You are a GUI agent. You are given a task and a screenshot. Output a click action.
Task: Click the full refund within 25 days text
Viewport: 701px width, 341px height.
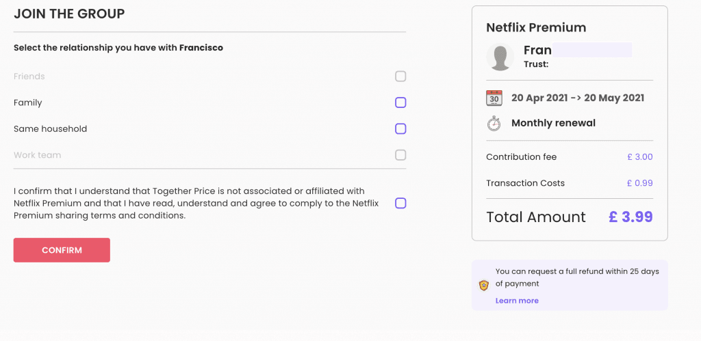577,277
